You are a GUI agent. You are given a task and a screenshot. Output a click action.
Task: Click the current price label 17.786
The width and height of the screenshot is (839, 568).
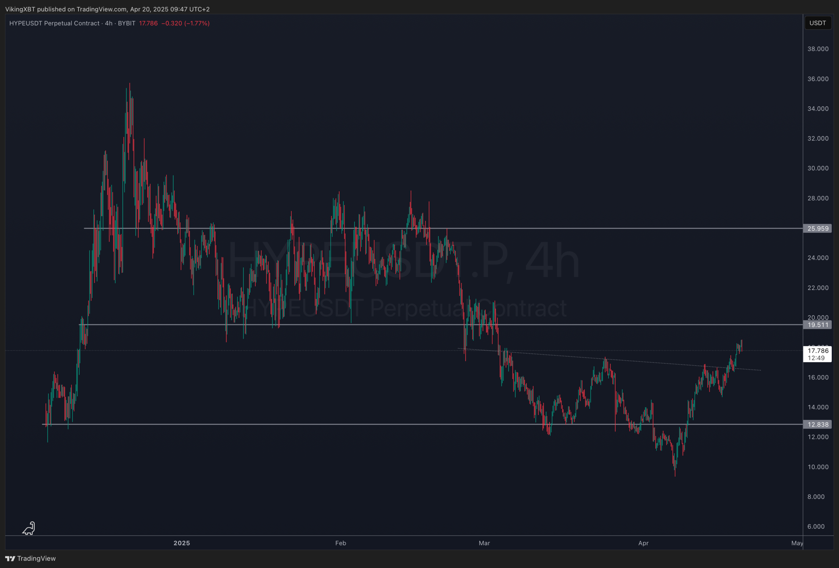[x=818, y=351]
